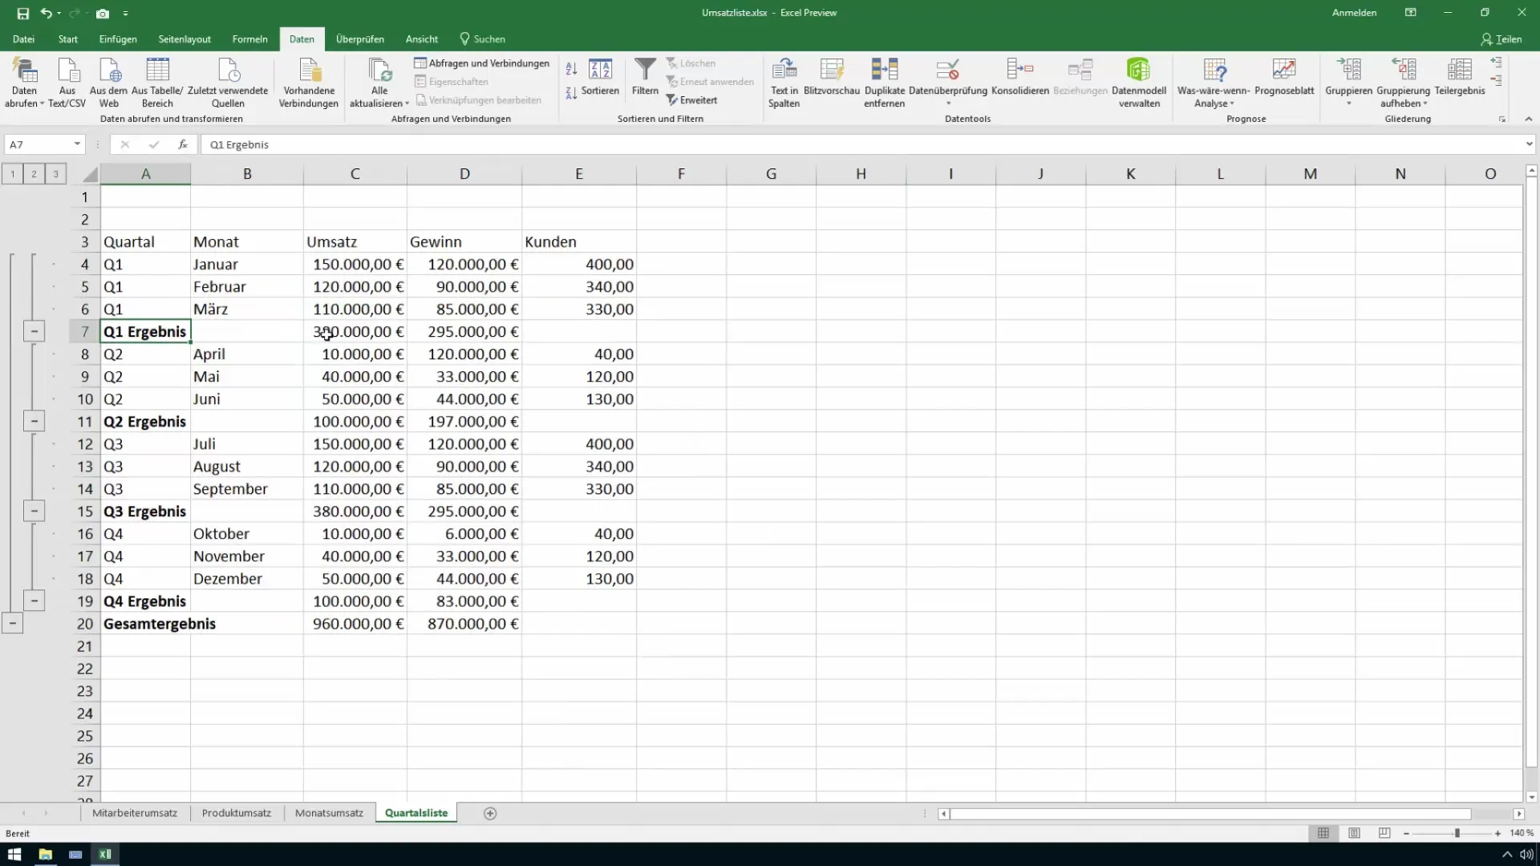
Task: Open Quick Access Toolbar customize dropdown
Action: click(126, 14)
